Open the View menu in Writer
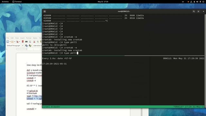 tap(17, 38)
